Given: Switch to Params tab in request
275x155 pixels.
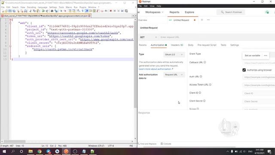Looking at the screenshot, I should 143,45.
